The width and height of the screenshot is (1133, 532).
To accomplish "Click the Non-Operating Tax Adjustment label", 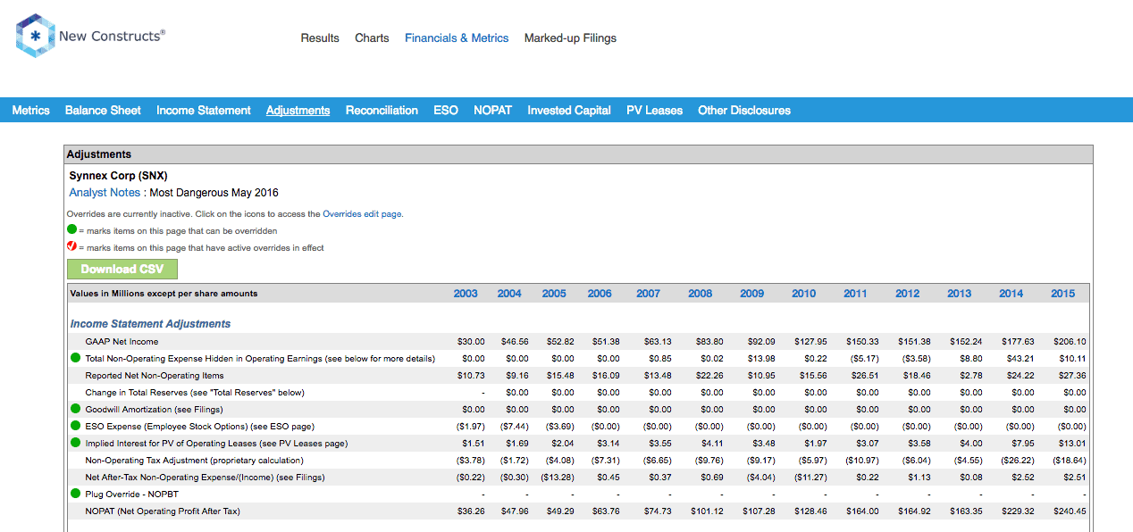I will click(195, 461).
